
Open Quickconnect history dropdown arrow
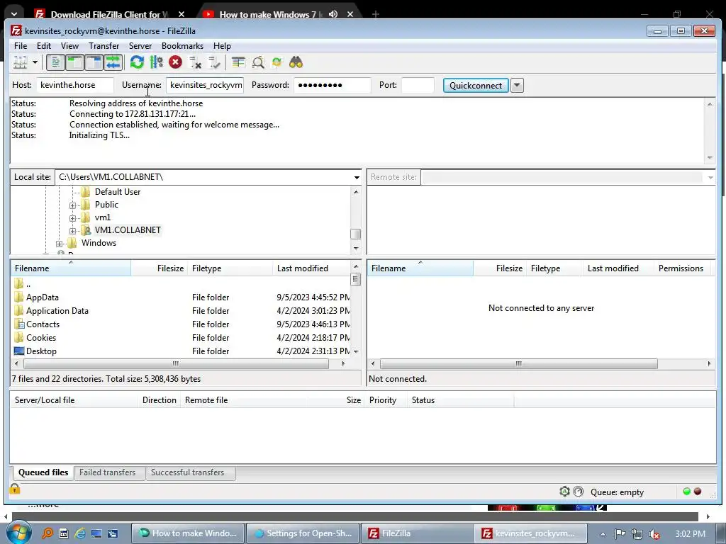click(517, 86)
